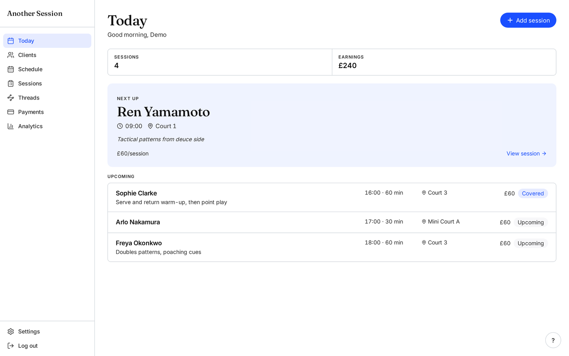Click the plus icon on Add session

pos(510,20)
